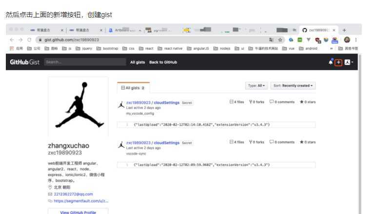Image resolution: width=376 pixels, height=214 pixels.
Task: Open the vue bookmarks folder
Action: pyautogui.click(x=289, y=48)
